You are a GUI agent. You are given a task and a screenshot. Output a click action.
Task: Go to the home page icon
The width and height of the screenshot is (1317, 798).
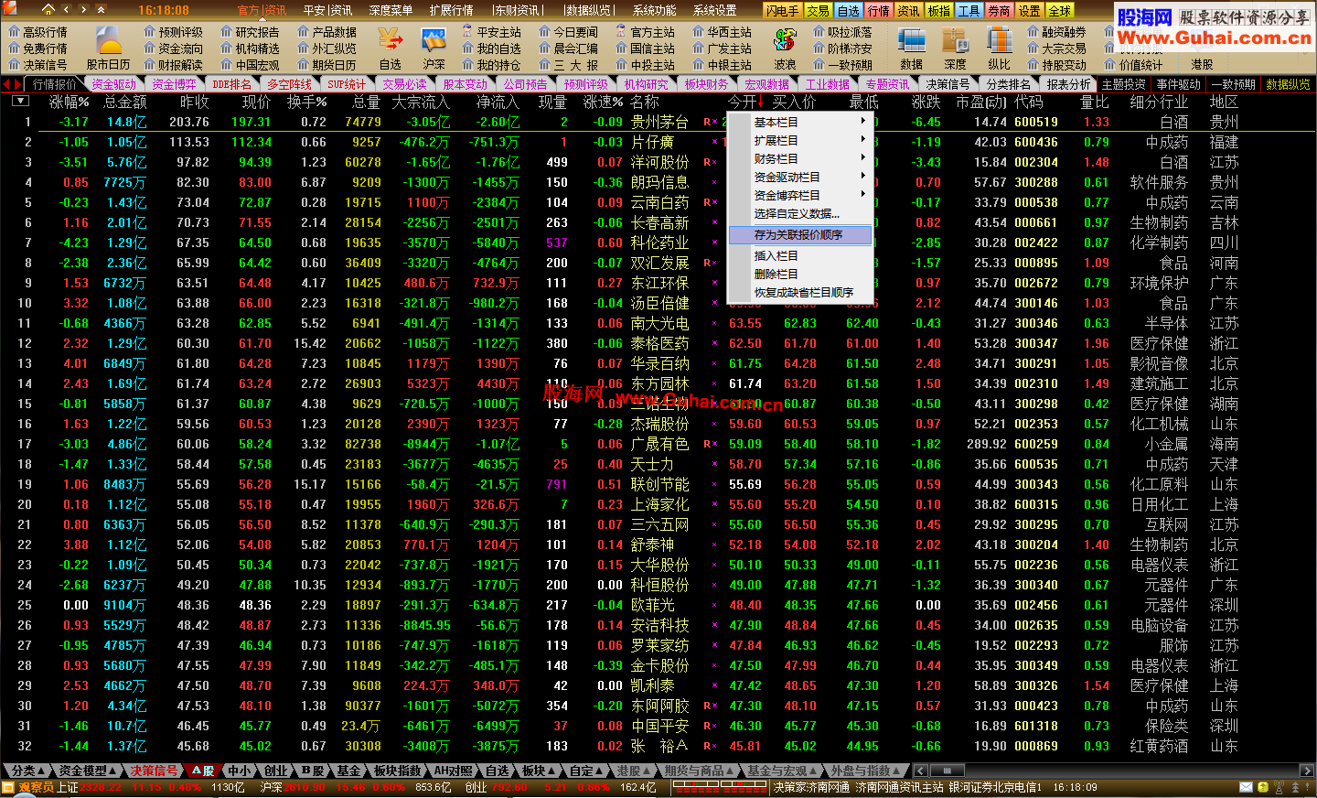coord(48,10)
